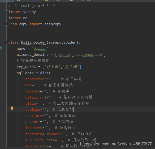Click the 'import re' line

click(x=18, y=18)
